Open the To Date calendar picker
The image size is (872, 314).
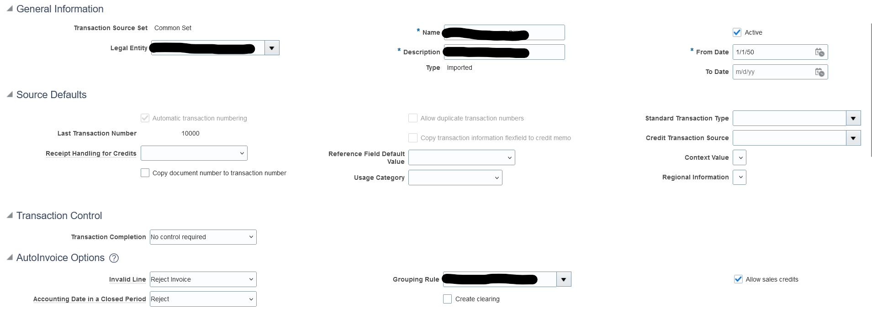coord(819,72)
